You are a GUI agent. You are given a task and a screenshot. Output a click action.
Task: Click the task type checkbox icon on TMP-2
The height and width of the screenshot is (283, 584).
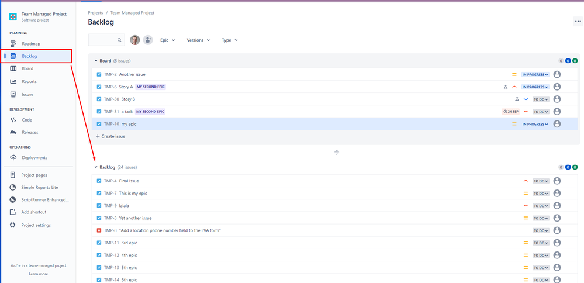click(99, 74)
